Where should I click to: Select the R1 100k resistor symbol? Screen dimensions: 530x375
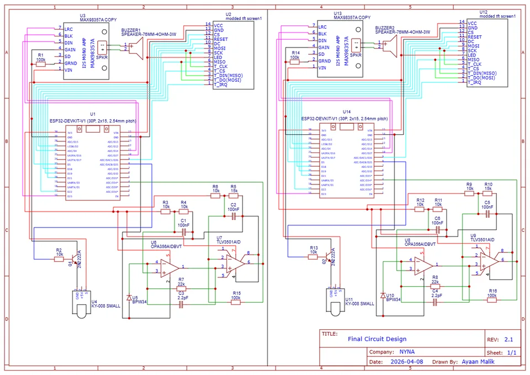40,64
